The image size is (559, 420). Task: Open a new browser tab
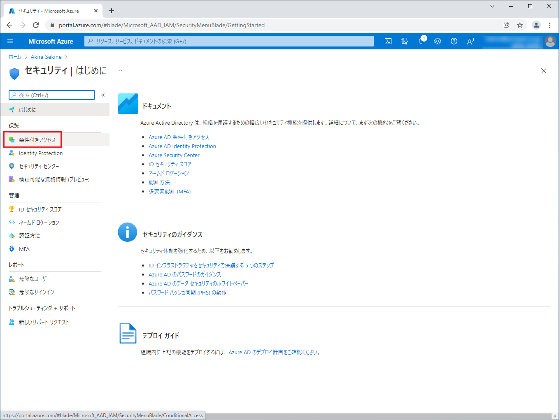(x=112, y=11)
